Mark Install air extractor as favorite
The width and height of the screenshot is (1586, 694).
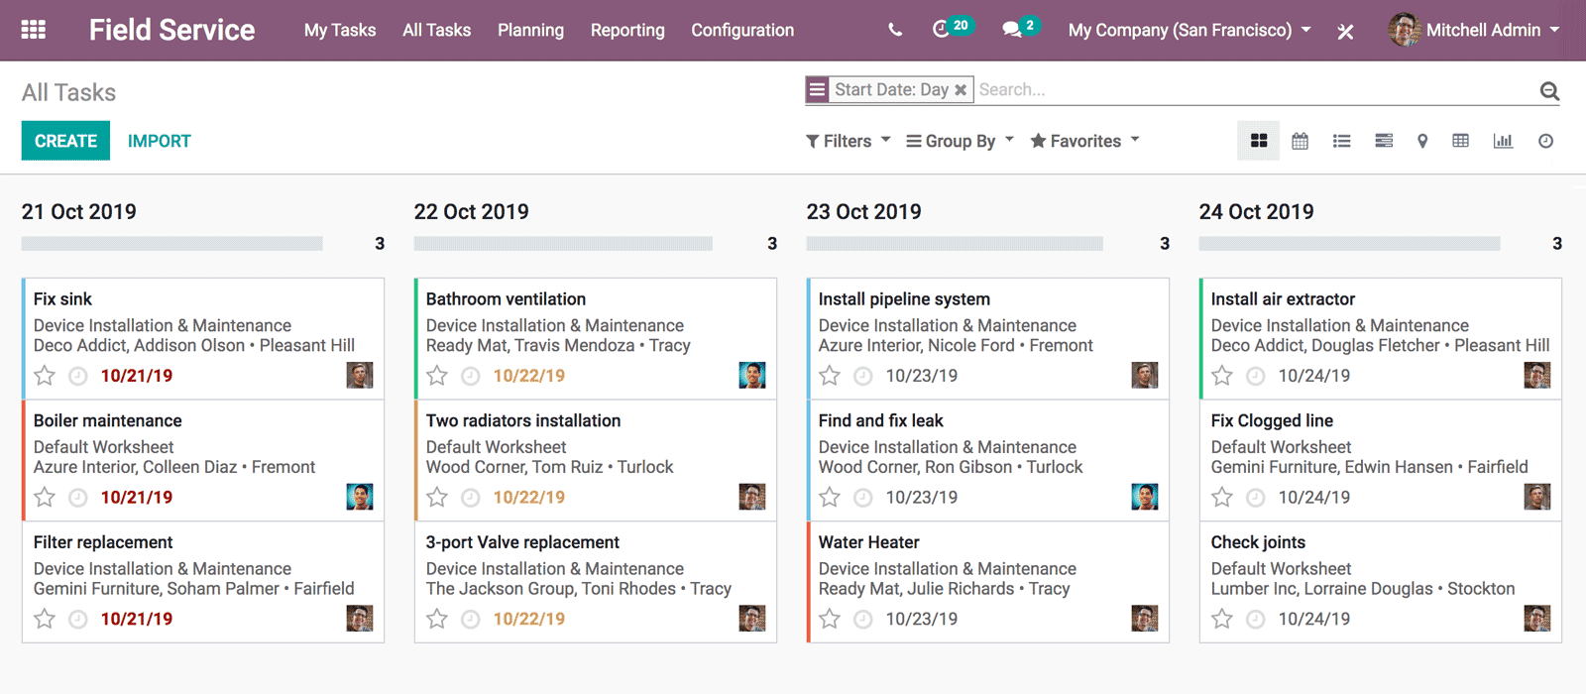pos(1222,376)
